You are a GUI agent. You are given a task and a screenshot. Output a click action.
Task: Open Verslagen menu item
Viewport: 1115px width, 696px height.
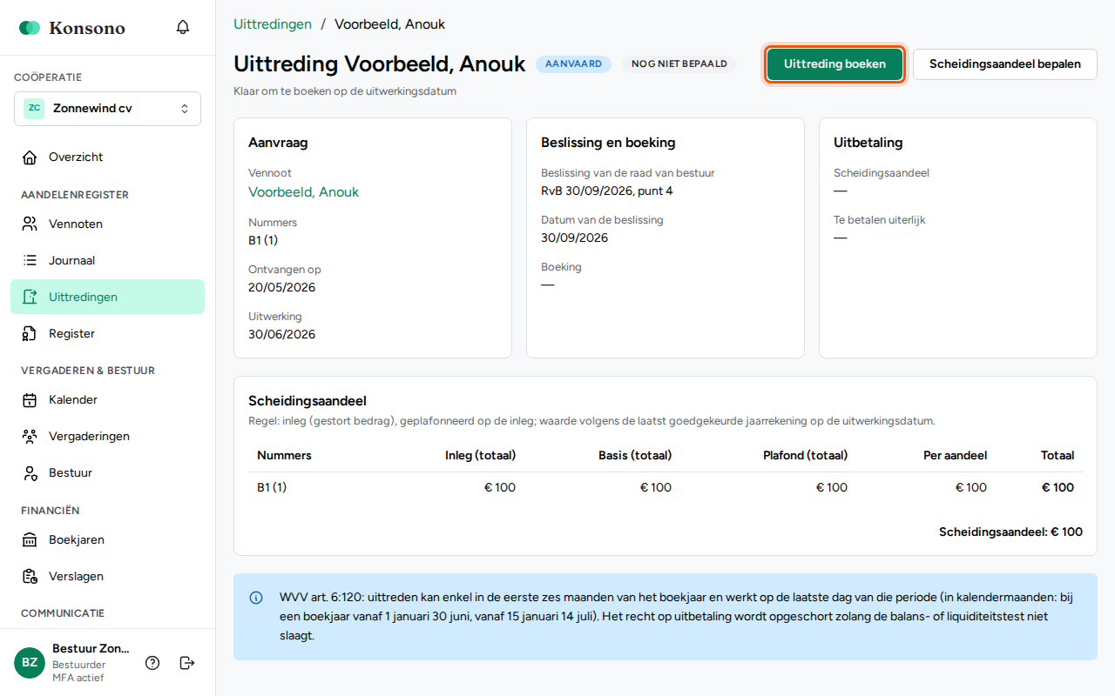pos(107,577)
